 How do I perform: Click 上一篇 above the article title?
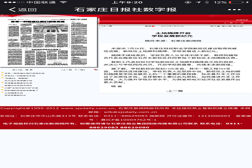[x=107, y=26]
